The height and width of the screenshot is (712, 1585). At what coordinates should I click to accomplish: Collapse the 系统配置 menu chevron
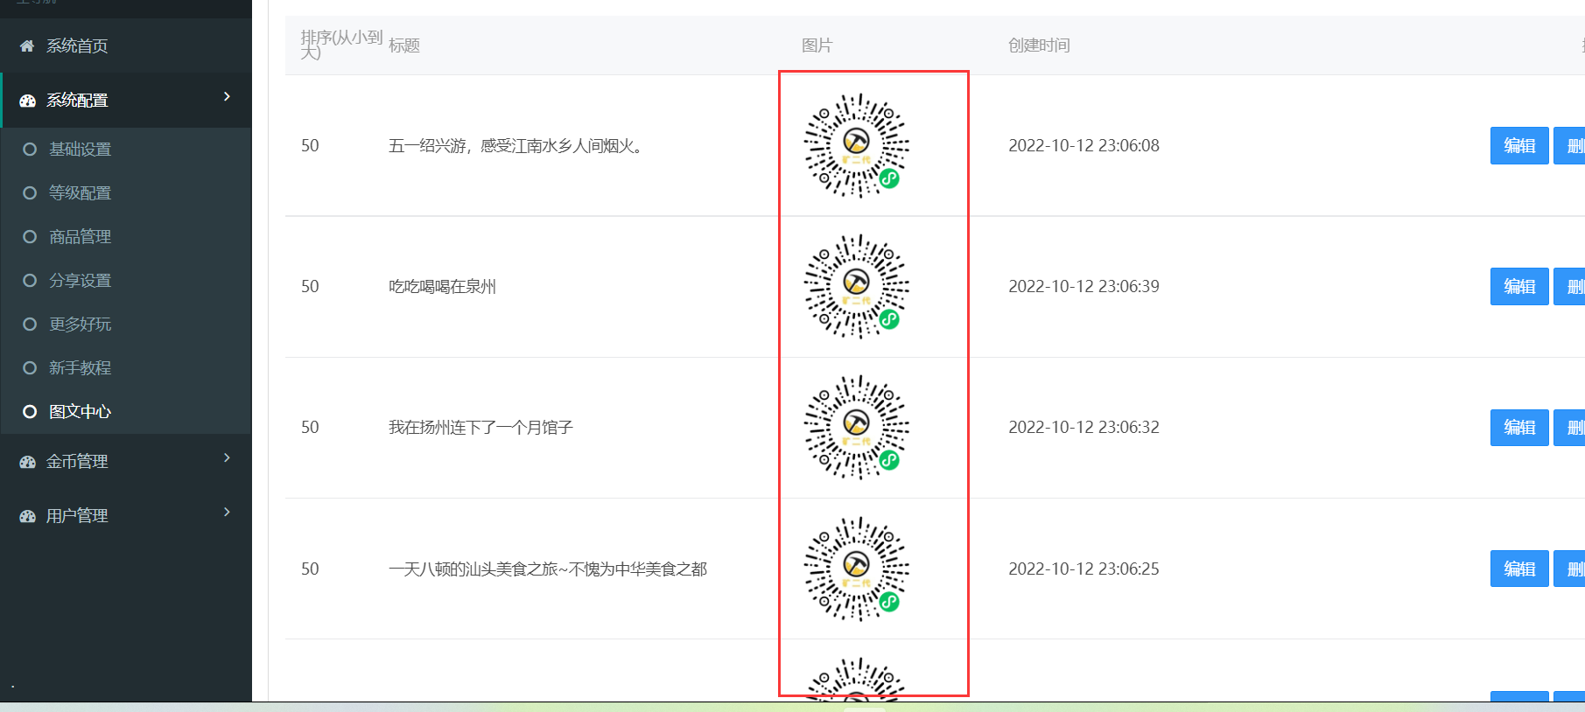click(227, 96)
